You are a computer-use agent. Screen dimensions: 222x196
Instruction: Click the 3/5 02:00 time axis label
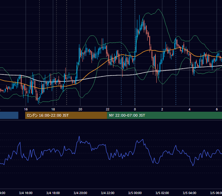click(x=162, y=193)
